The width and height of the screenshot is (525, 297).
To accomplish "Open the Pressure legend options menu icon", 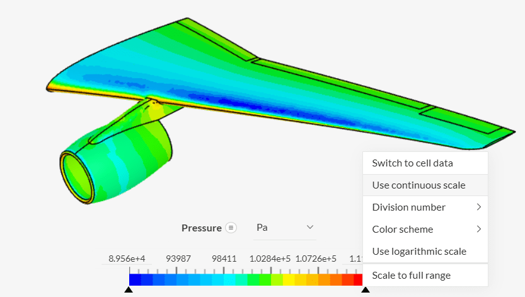I will click(231, 228).
